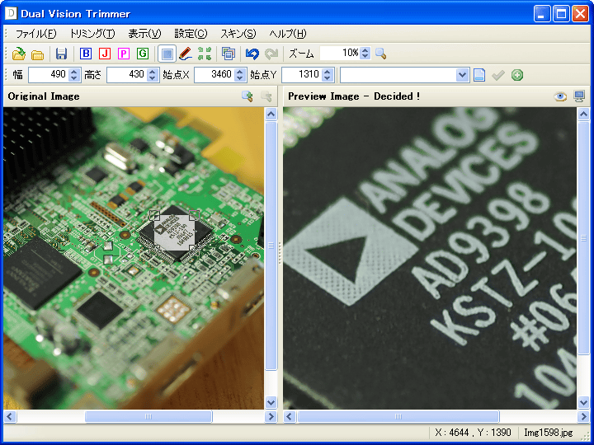Click Original Image horizontal scroll left arrow
Screen dimensions: 594x445
coord(10,417)
